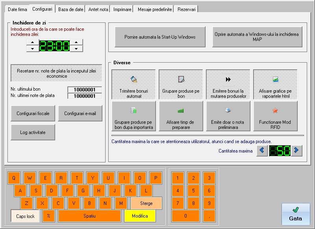315x229 pixels.
Task: Tap the 5 key on numeric keypad
Action: click(x=193, y=191)
